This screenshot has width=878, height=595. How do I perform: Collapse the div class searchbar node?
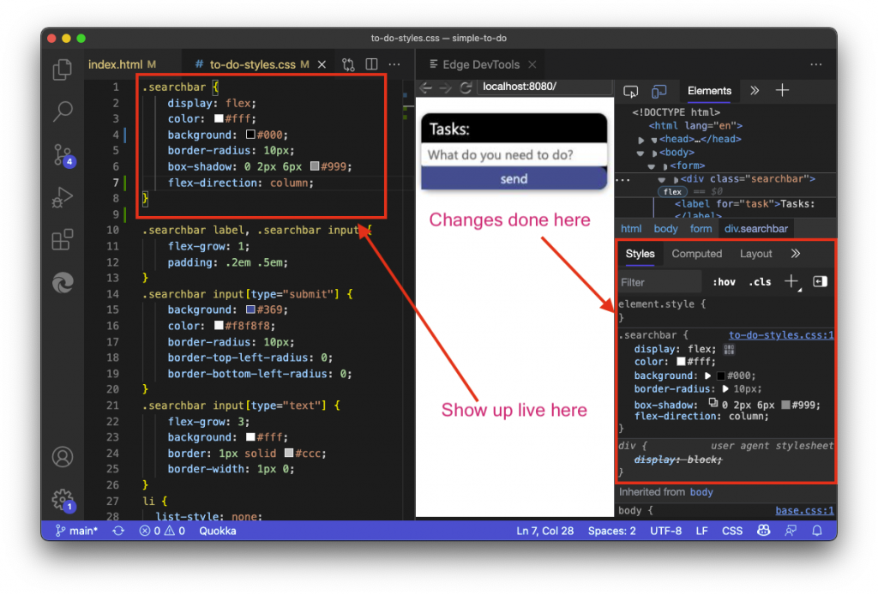[x=661, y=180]
